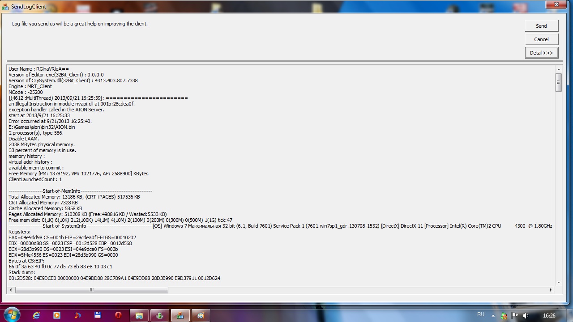Screen dimensions: 573x322
Task: Open the volume control in the tray
Action: click(526, 316)
